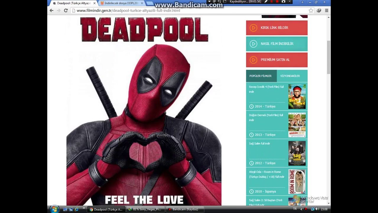The width and height of the screenshot is (378, 213).
Task: Click the Show Desktop quick launch icon
Action: tap(65, 209)
